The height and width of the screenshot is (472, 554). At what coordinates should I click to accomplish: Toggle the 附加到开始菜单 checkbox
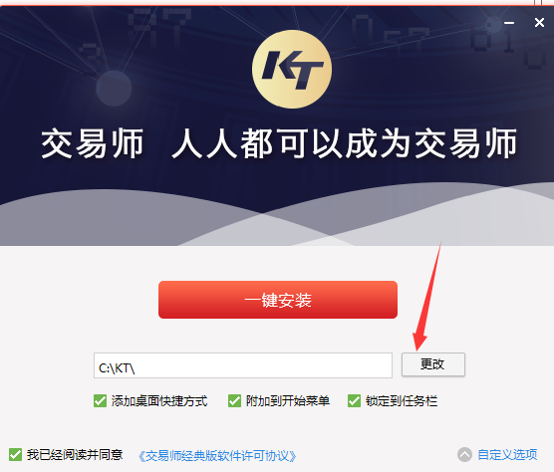234,401
